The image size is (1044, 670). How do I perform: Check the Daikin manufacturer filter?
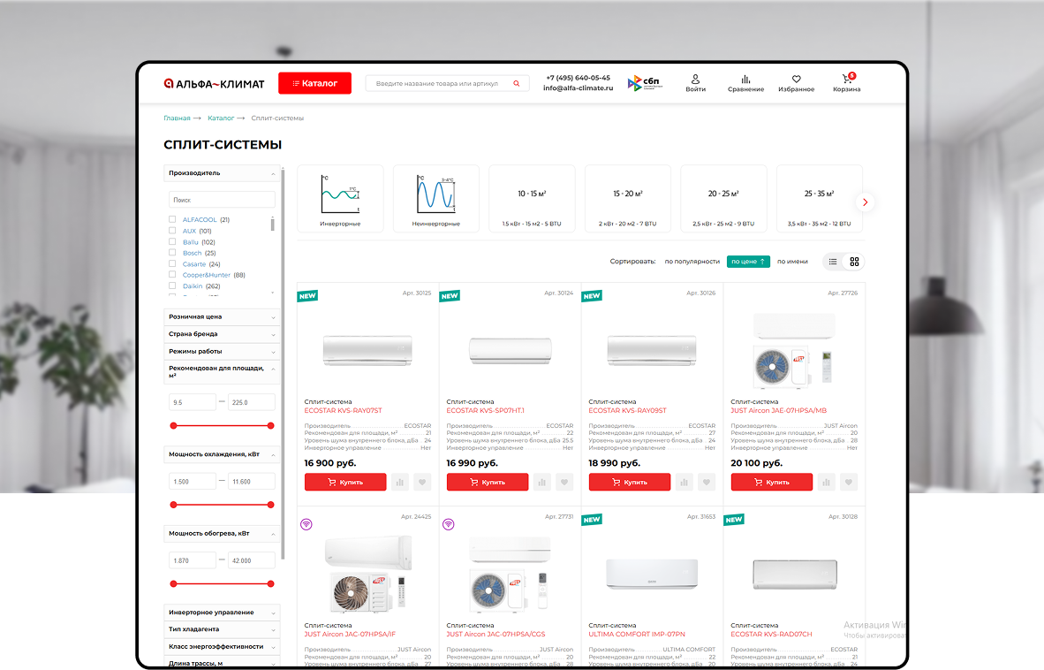coord(172,286)
